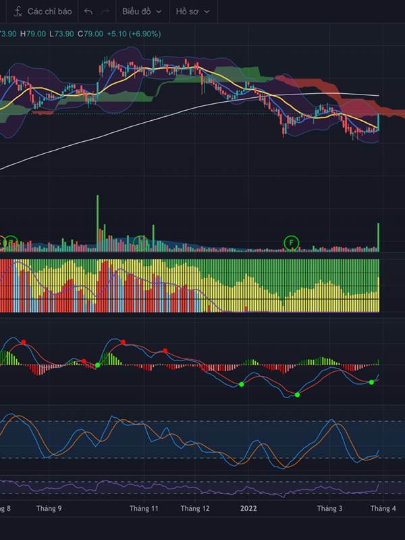Click the Tháng 9 time axis label

[x=49, y=508]
